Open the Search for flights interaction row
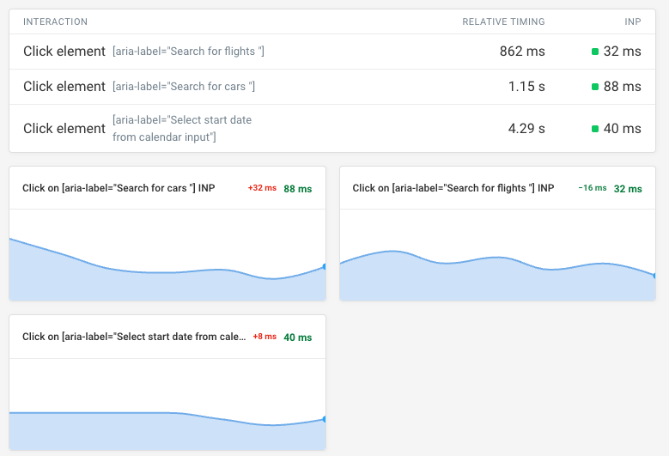 [143, 52]
